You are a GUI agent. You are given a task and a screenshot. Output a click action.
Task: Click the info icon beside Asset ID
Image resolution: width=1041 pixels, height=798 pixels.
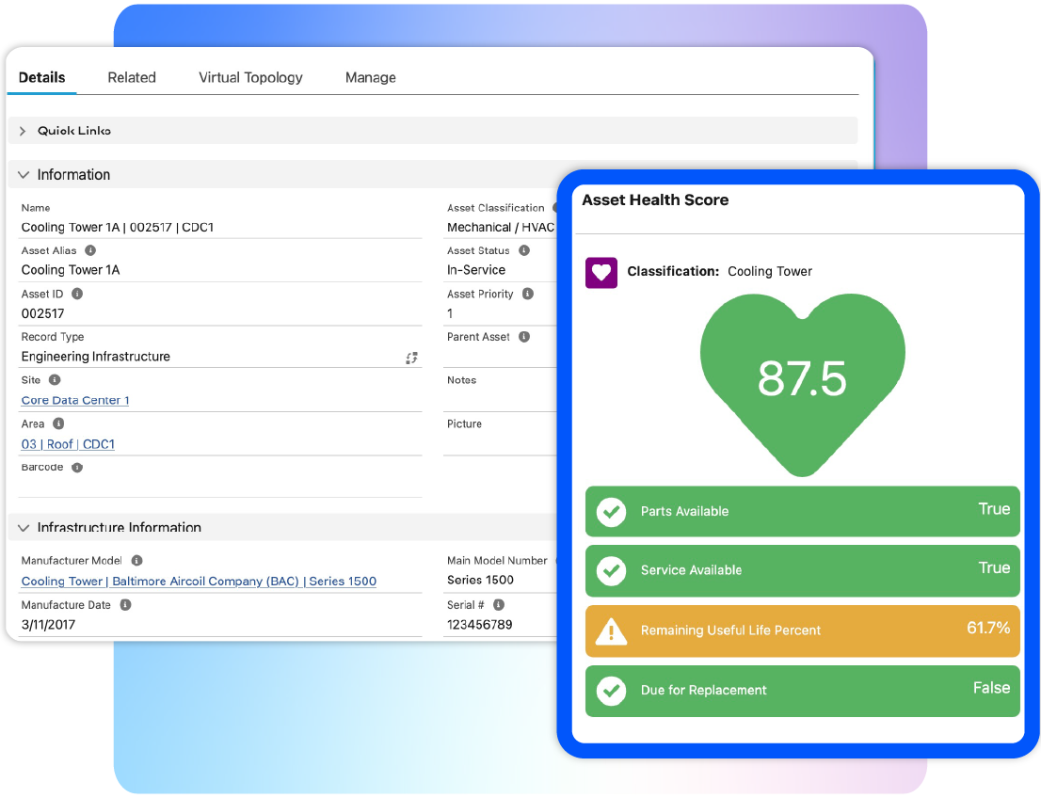tap(77, 294)
